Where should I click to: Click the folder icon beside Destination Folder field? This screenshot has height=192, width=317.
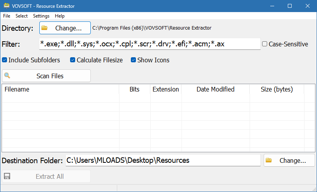coord(269,160)
